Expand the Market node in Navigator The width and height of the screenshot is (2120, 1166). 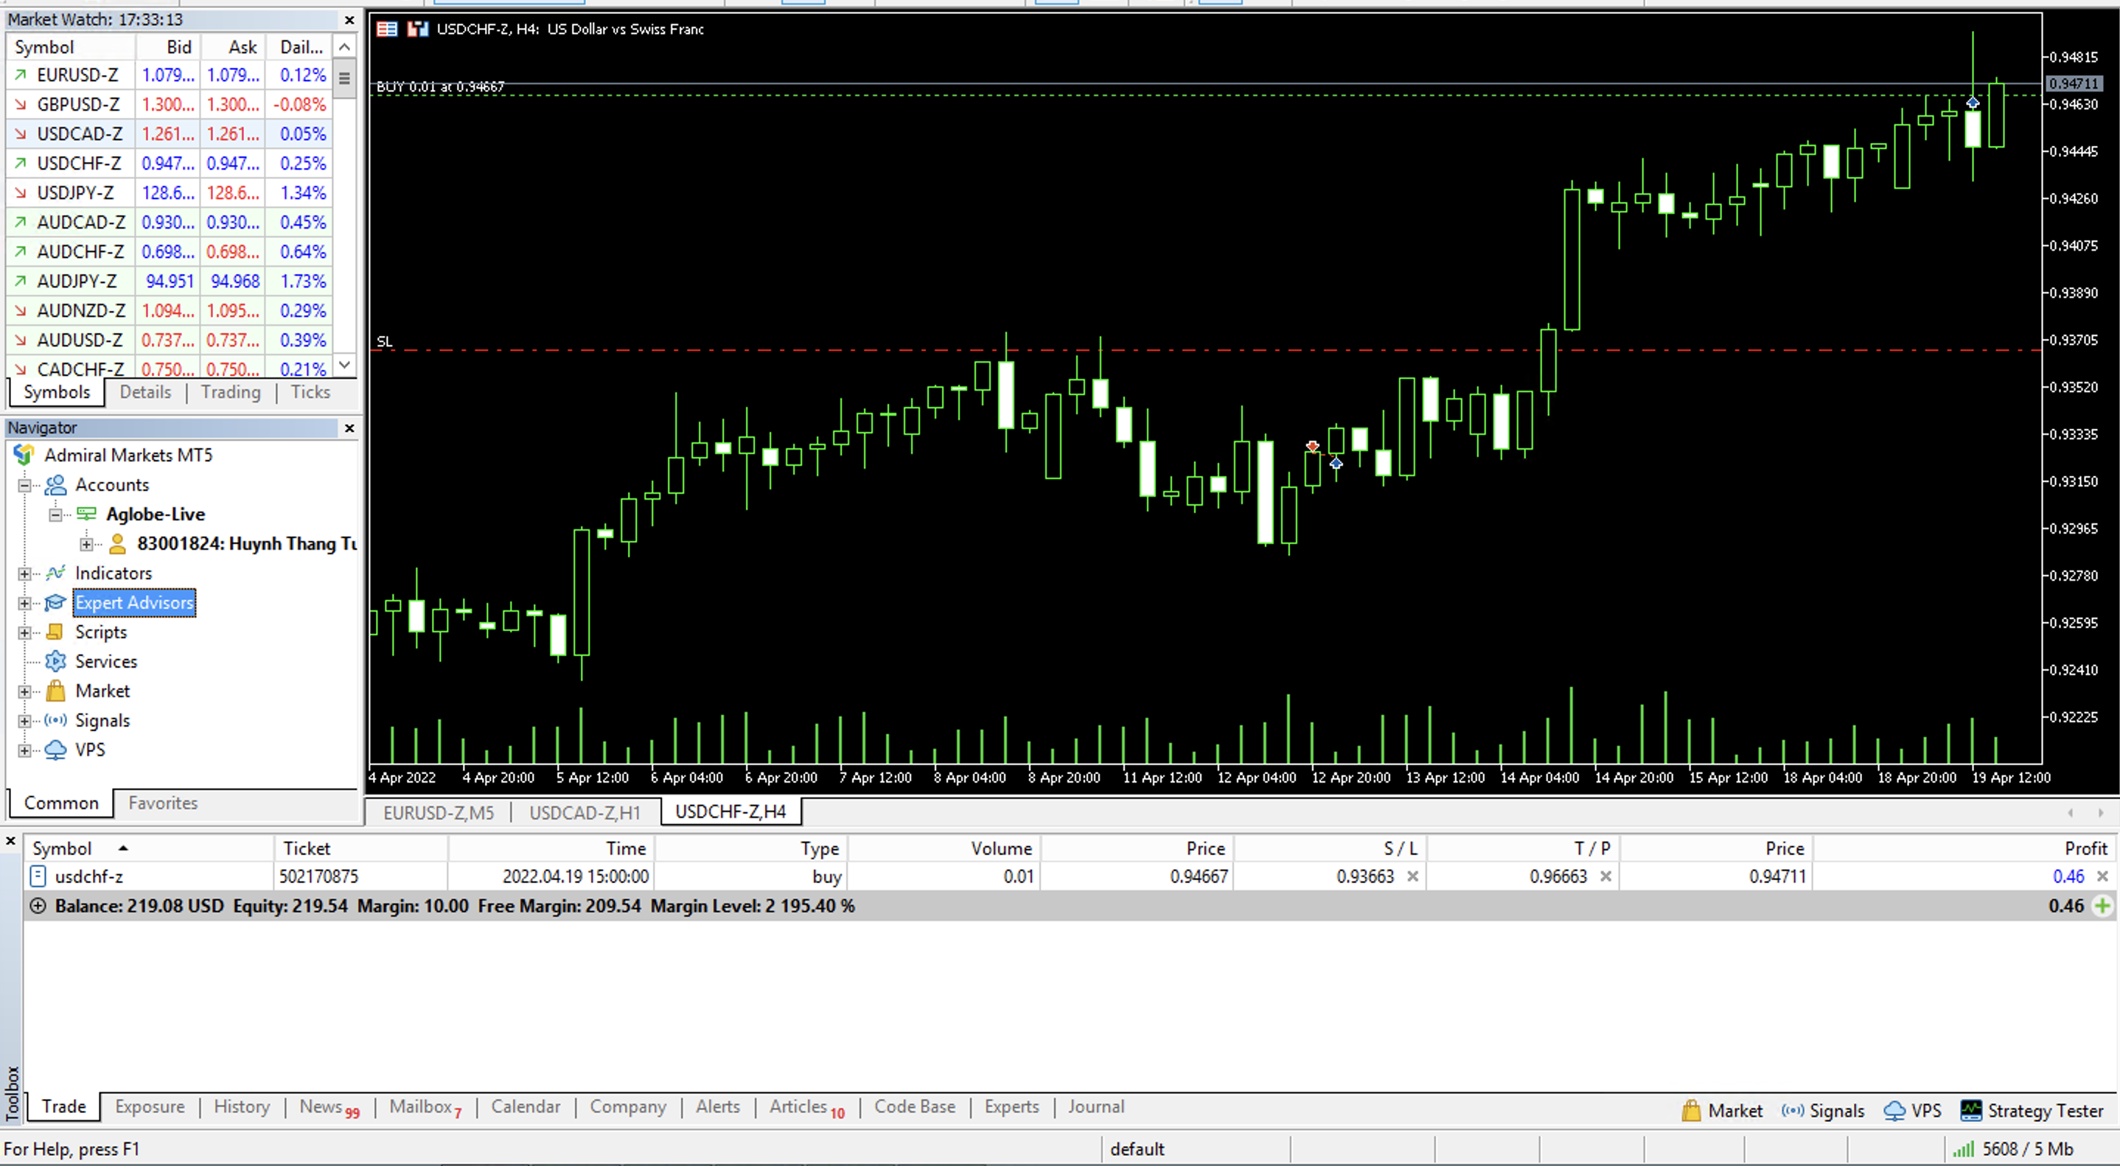coord(24,692)
